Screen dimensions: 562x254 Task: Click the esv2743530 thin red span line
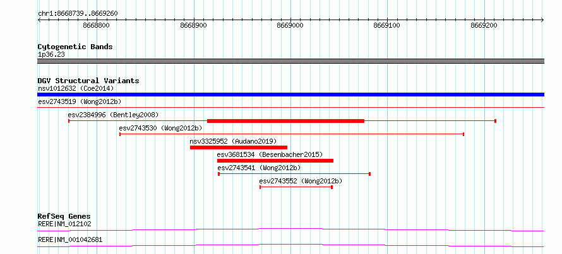(292, 134)
